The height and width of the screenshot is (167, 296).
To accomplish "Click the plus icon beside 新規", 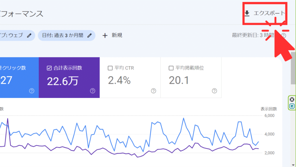I will tap(104, 35).
